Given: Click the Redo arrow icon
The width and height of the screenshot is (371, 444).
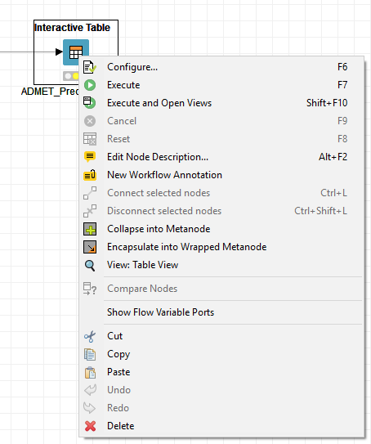Looking at the screenshot, I should tap(90, 408).
